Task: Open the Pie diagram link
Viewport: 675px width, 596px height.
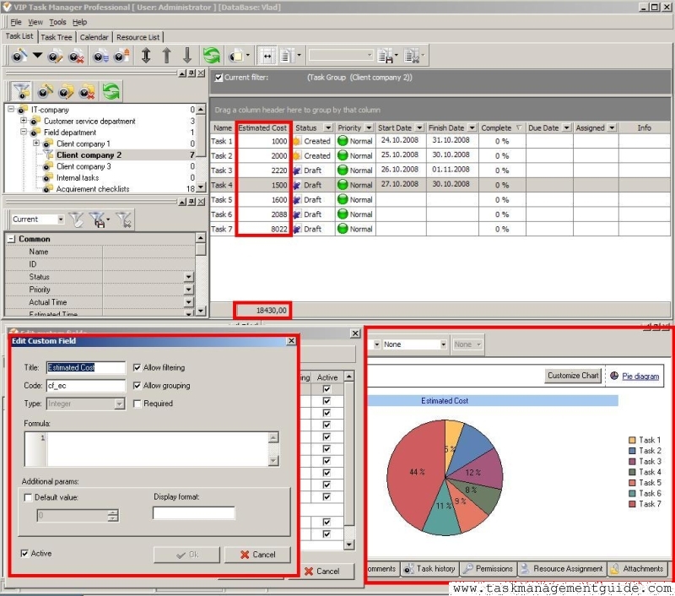Action: tap(640, 376)
